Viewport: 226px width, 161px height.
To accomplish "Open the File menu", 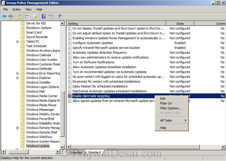I will pos(5,9).
